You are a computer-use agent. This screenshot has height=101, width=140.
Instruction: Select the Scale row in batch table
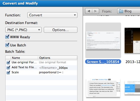point(41,72)
